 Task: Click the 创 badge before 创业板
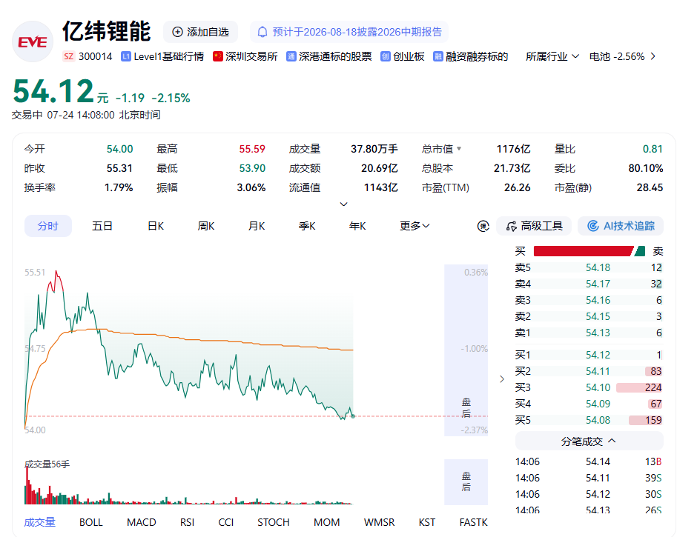(386, 56)
